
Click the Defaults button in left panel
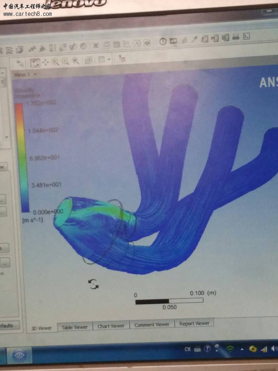[9, 326]
